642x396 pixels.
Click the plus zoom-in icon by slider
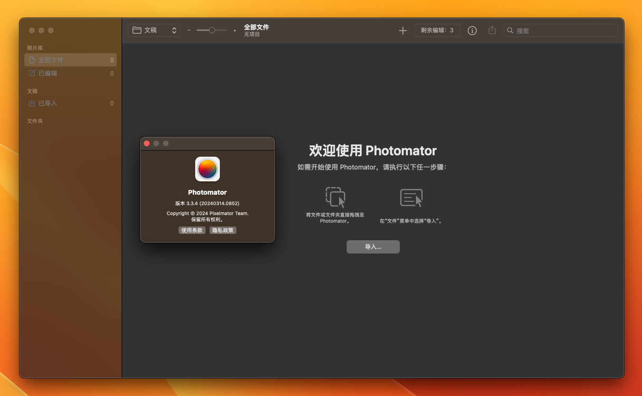(235, 30)
